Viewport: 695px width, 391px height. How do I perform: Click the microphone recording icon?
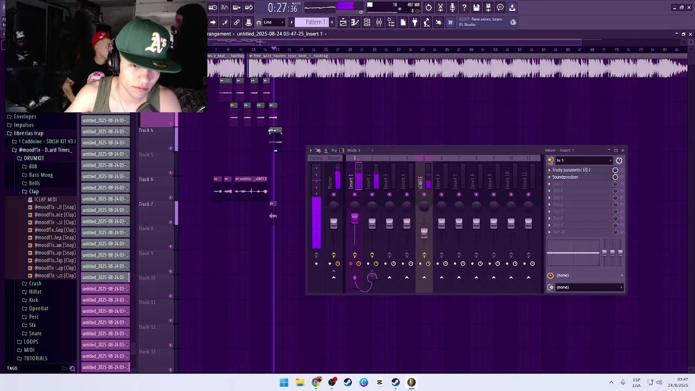coord(452,8)
